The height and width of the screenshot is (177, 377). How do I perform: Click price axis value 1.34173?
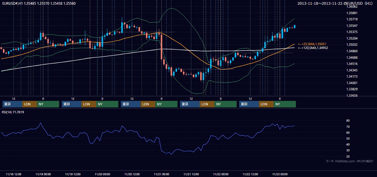tap(352, 76)
